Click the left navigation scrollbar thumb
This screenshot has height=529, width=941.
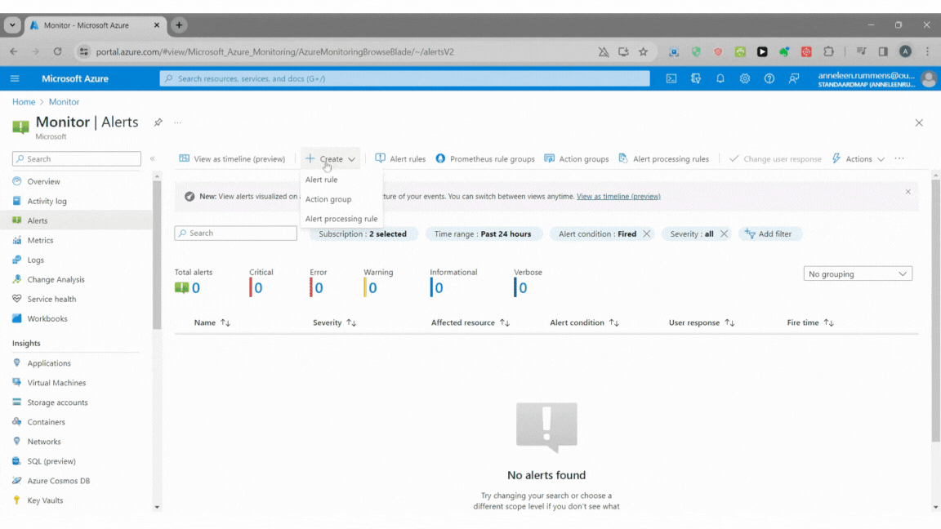point(157,255)
